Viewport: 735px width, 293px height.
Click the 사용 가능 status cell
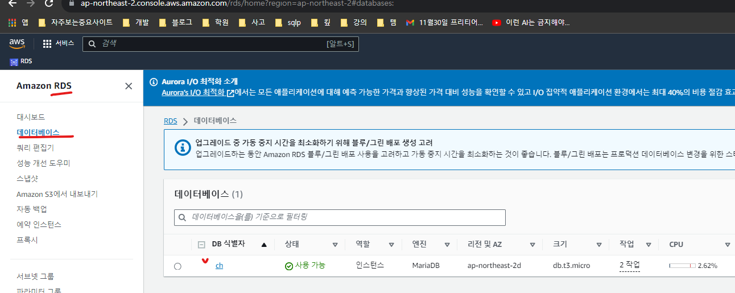pyautogui.click(x=305, y=266)
